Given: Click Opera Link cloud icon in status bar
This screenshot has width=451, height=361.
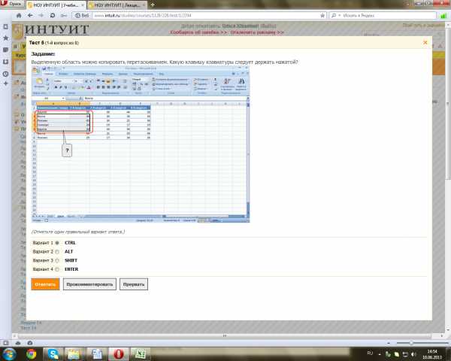Looking at the screenshot, I should [x=18, y=343].
